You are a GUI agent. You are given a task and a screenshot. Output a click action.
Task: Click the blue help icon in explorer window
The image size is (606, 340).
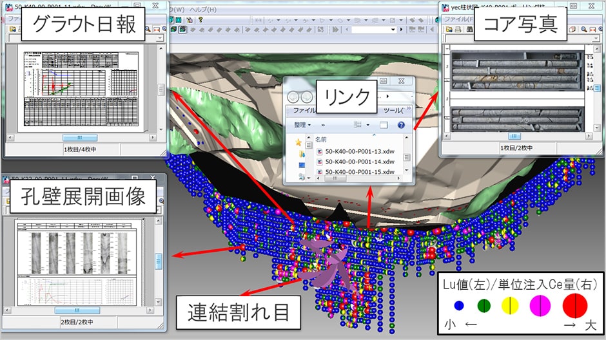(401, 125)
